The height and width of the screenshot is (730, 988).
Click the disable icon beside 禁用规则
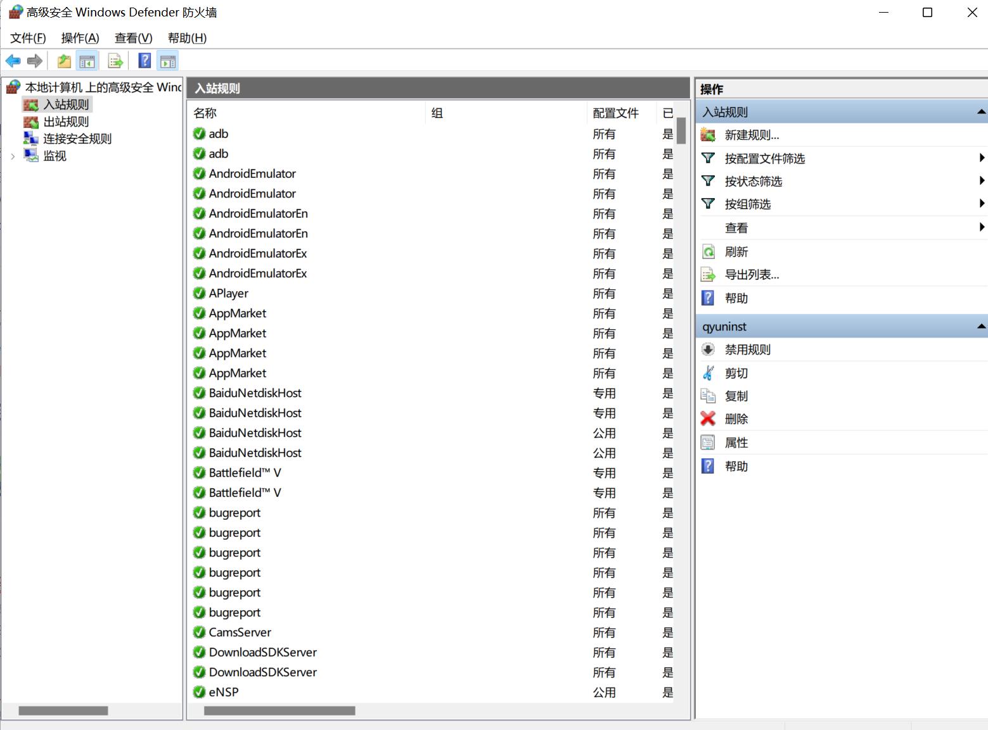[709, 349]
